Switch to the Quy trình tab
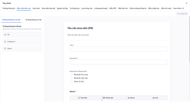 36,8
